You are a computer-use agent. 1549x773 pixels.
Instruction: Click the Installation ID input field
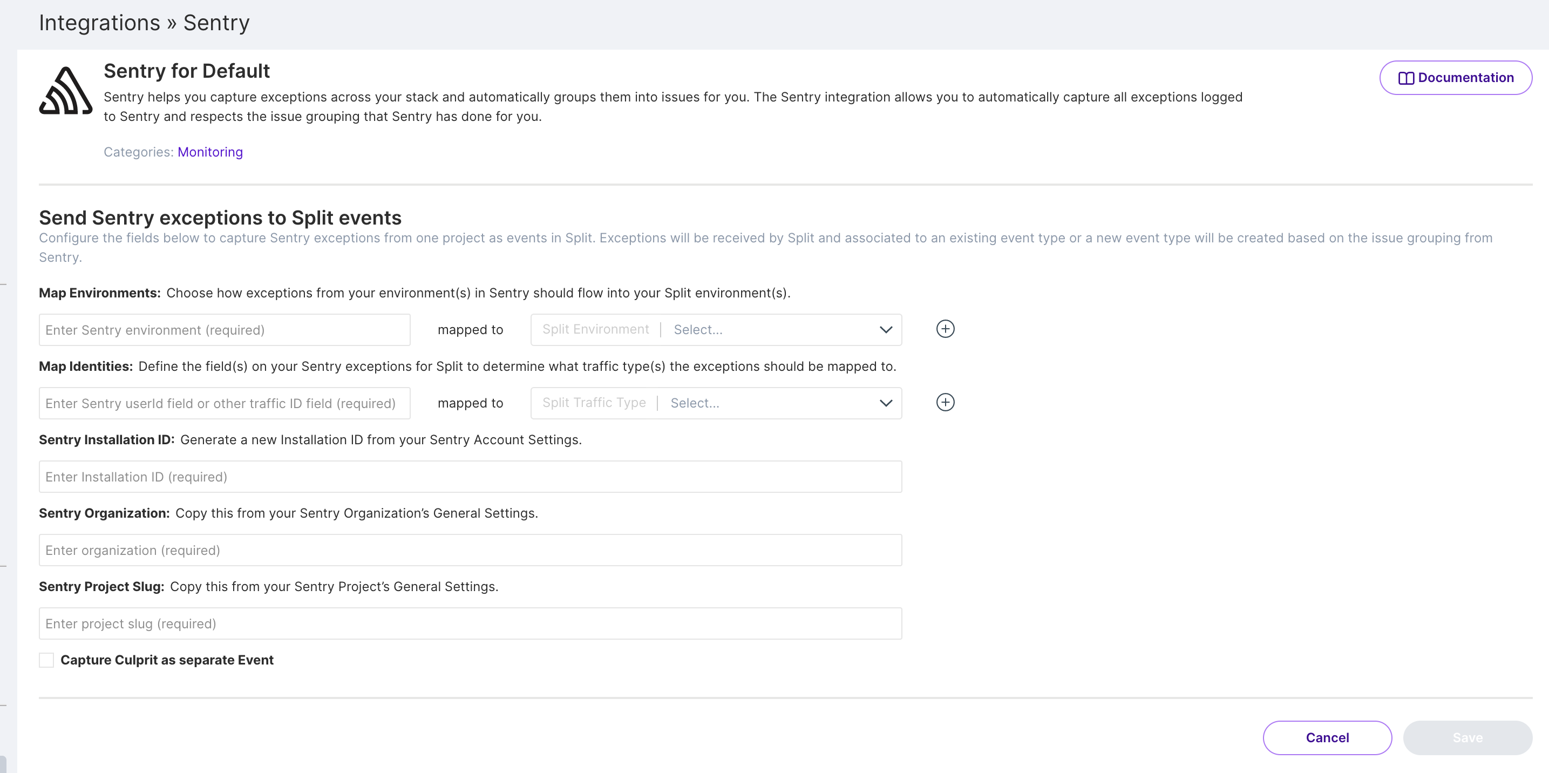(470, 477)
